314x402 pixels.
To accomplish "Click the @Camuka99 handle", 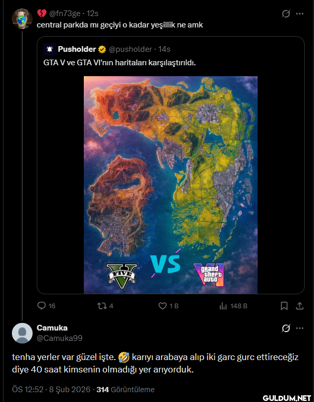I will 59,338.
